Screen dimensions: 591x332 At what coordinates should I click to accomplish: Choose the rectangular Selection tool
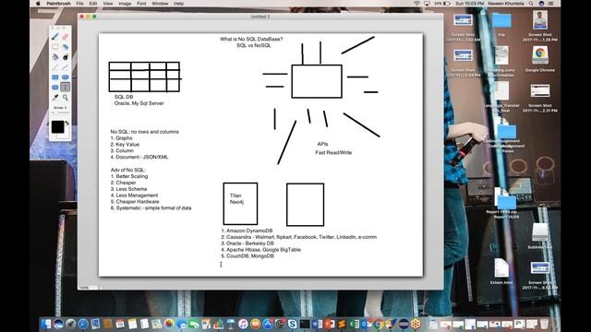pos(55,47)
